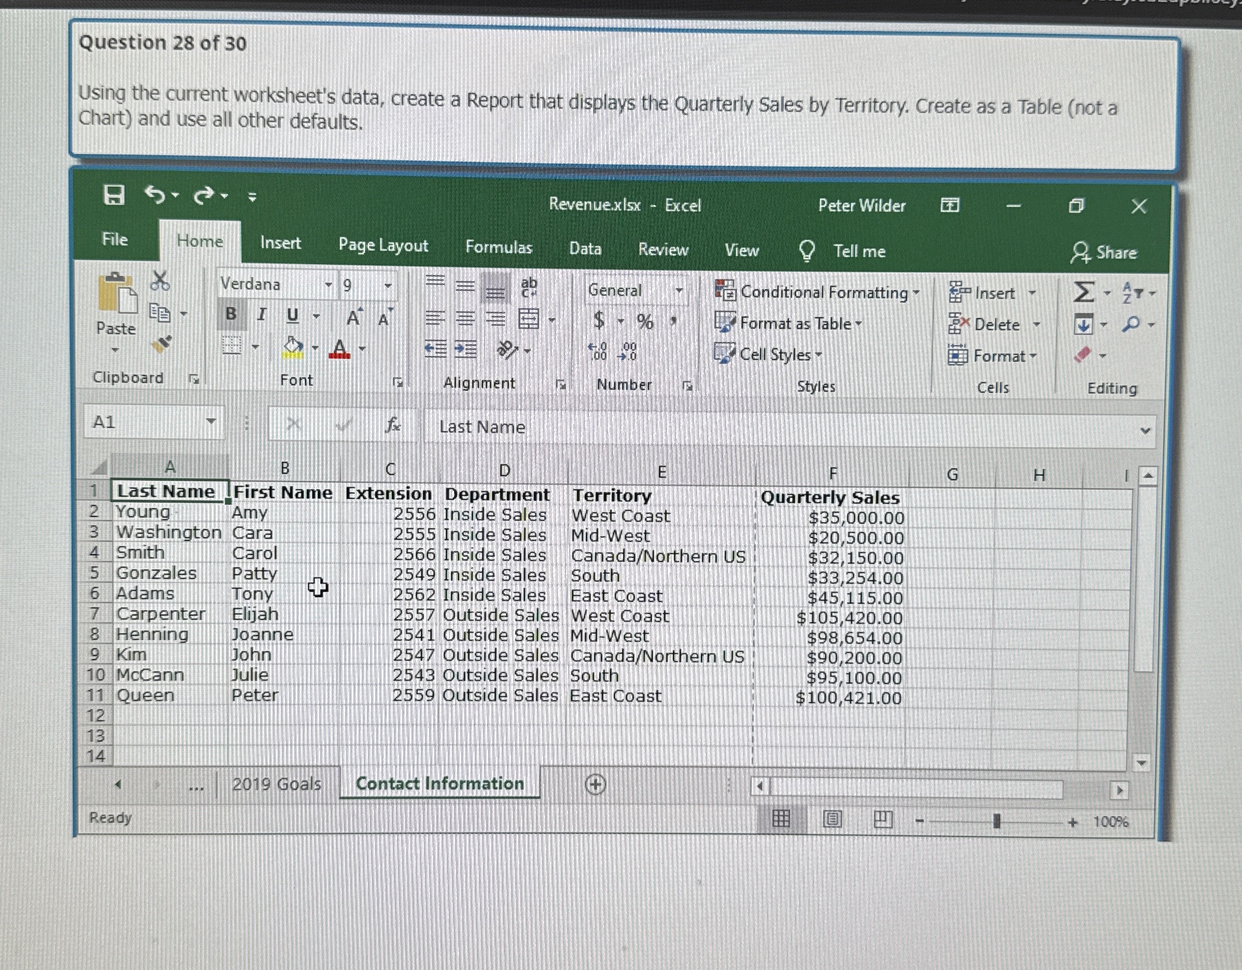The width and height of the screenshot is (1242, 970).
Task: Click the Save icon in quick access toolbar
Action: [x=114, y=195]
